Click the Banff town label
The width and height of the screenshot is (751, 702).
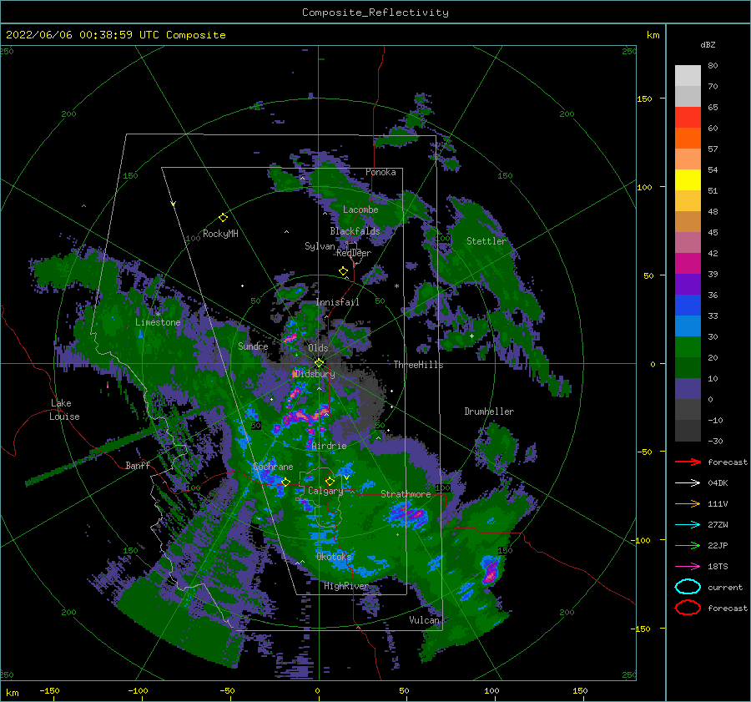click(138, 465)
